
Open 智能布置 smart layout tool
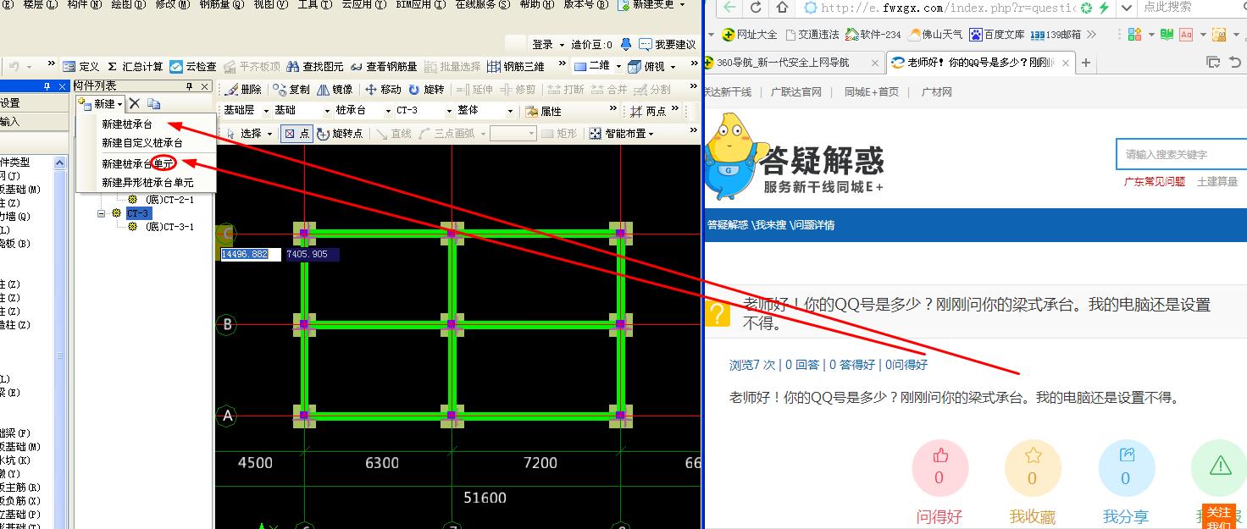pos(621,134)
